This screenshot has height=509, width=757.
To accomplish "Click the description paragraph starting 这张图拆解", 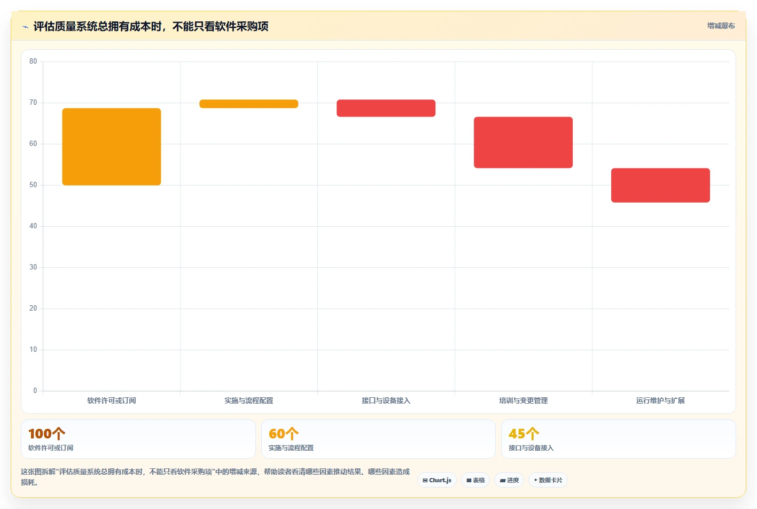I will tap(215, 477).
